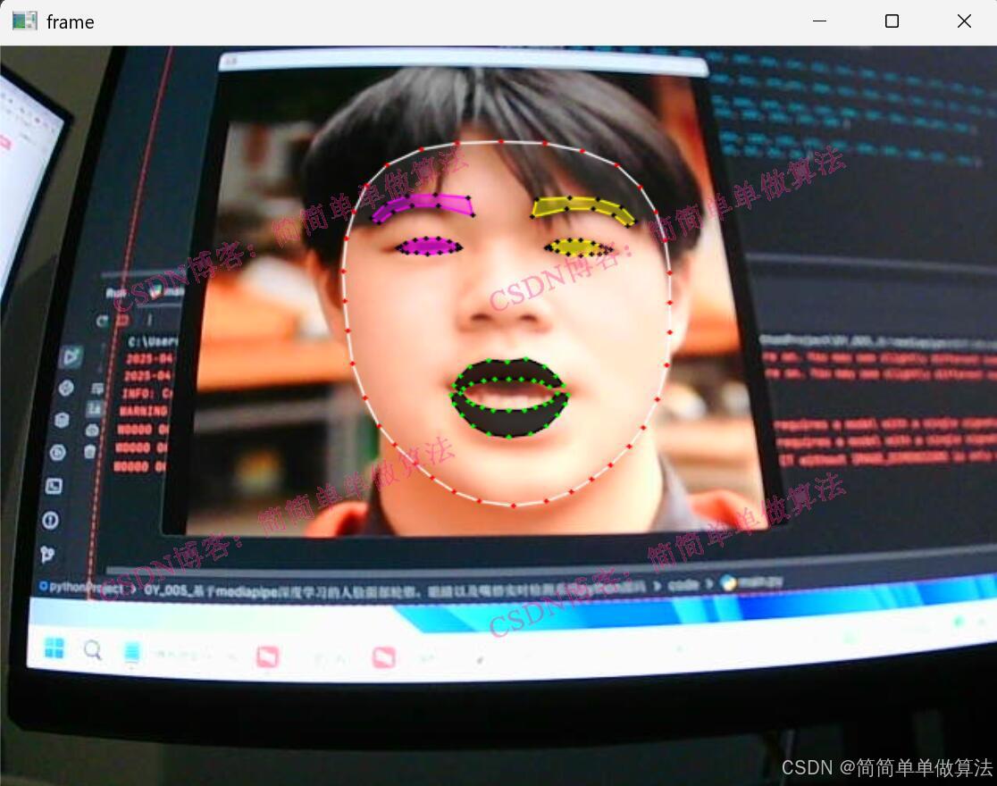Click the first pink app icon on the taskbar

click(x=267, y=656)
